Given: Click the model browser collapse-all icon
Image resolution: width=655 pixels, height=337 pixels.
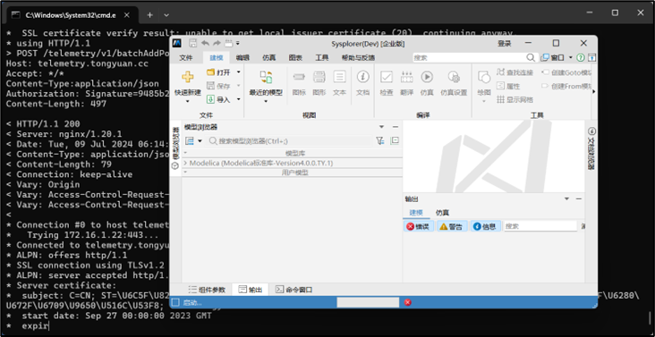Looking at the screenshot, I should 395,141.
